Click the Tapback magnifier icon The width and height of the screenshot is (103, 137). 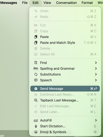click(36, 100)
